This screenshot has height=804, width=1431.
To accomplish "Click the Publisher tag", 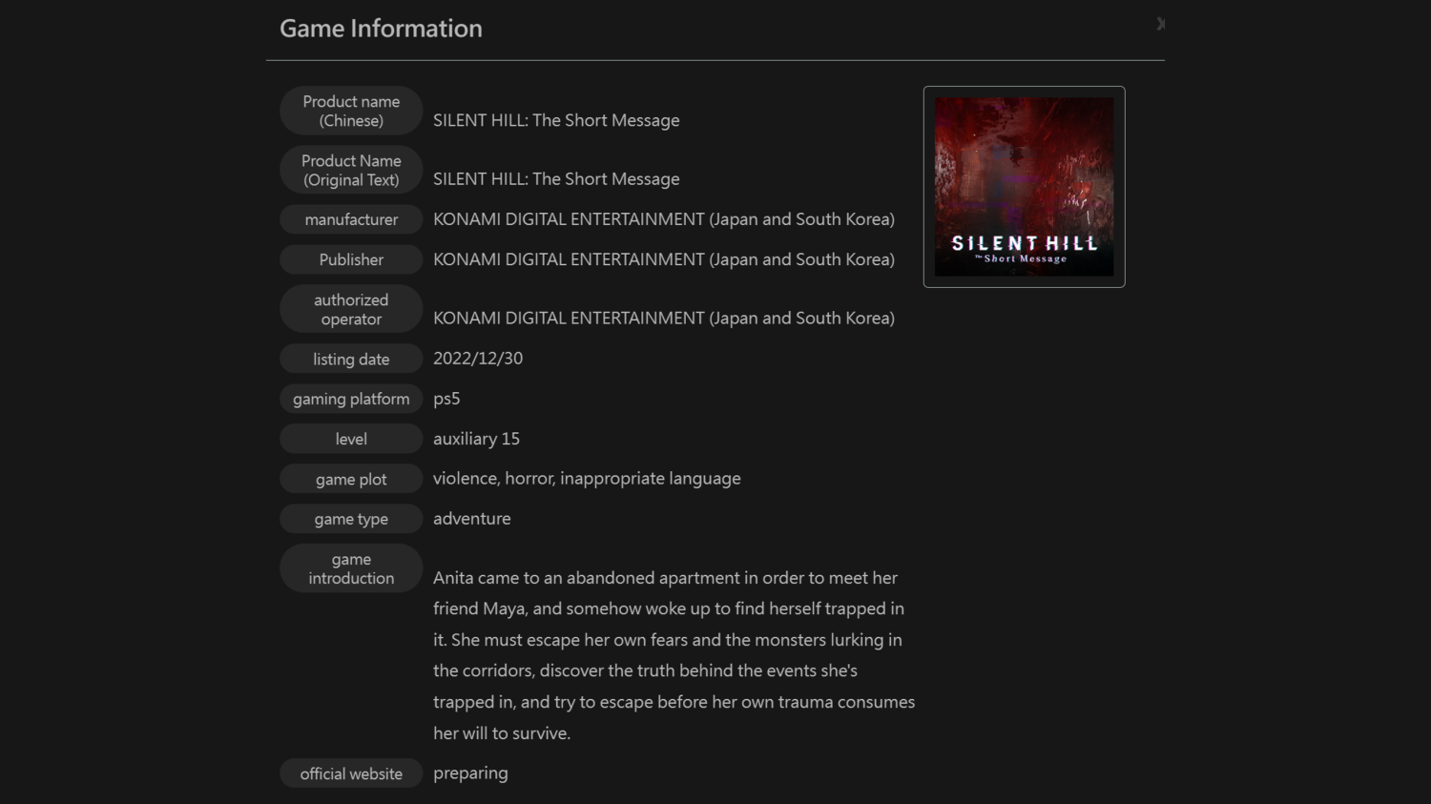I will click(x=350, y=258).
